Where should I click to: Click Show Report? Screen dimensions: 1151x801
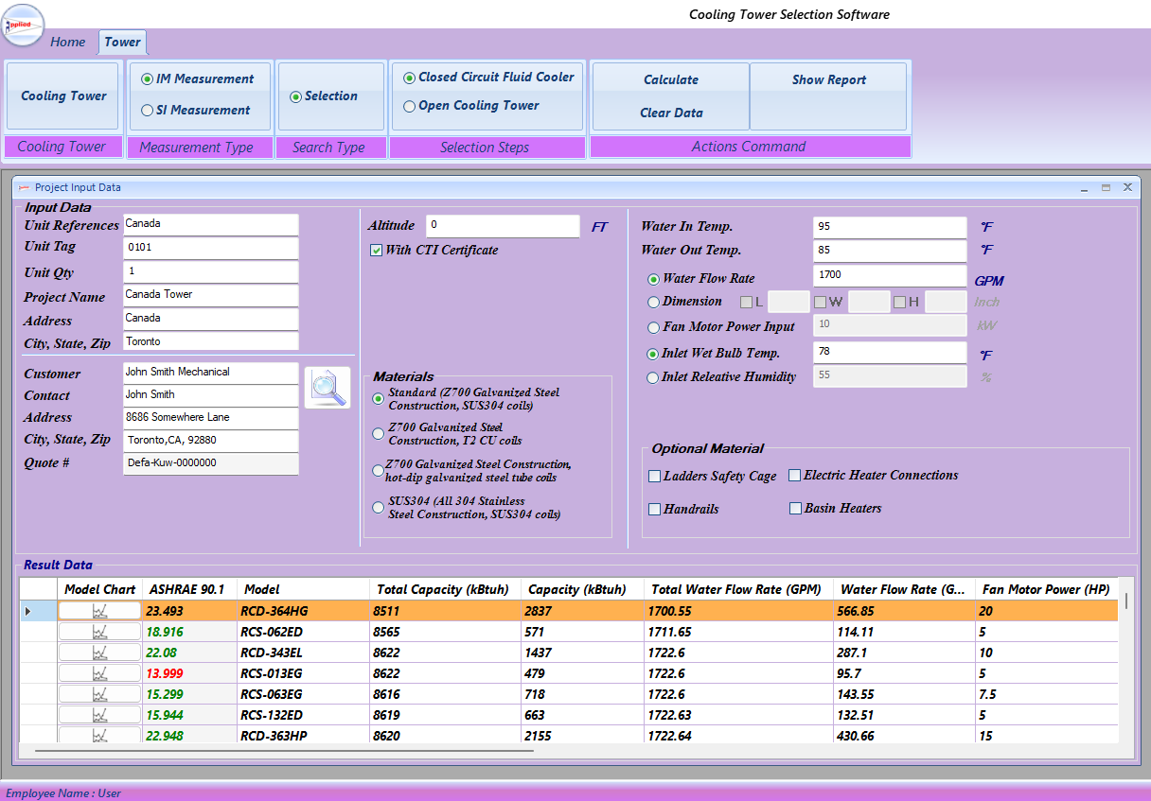(x=828, y=79)
